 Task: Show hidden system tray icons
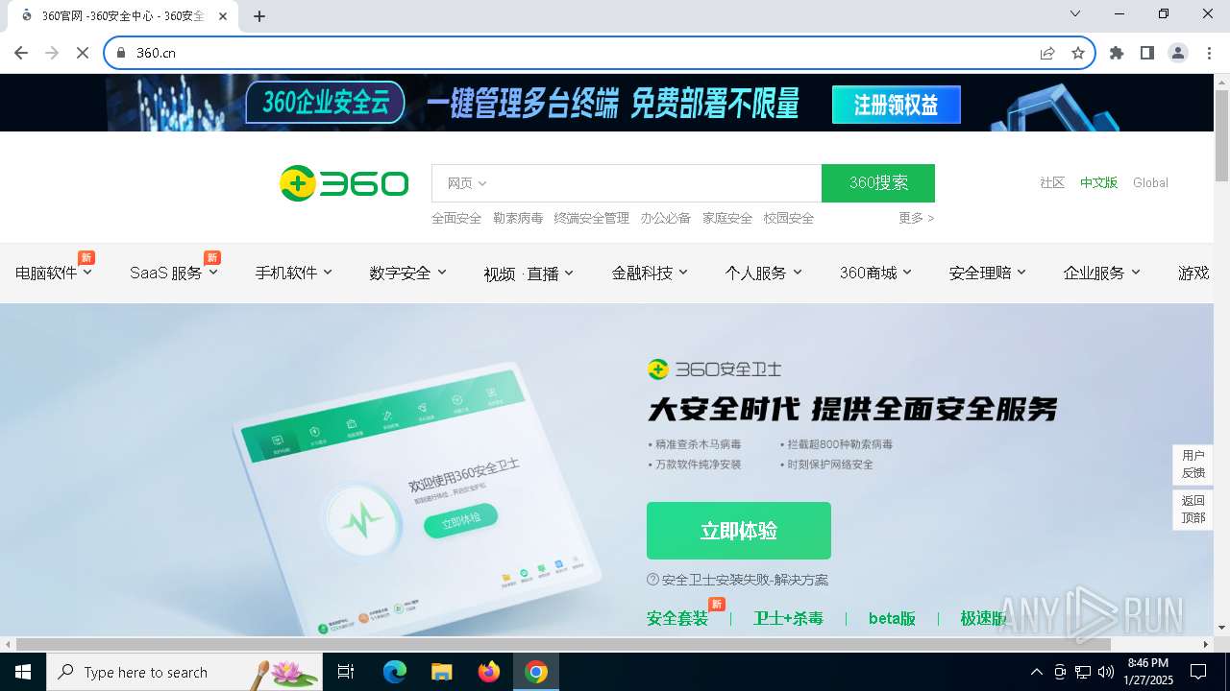point(1036,672)
